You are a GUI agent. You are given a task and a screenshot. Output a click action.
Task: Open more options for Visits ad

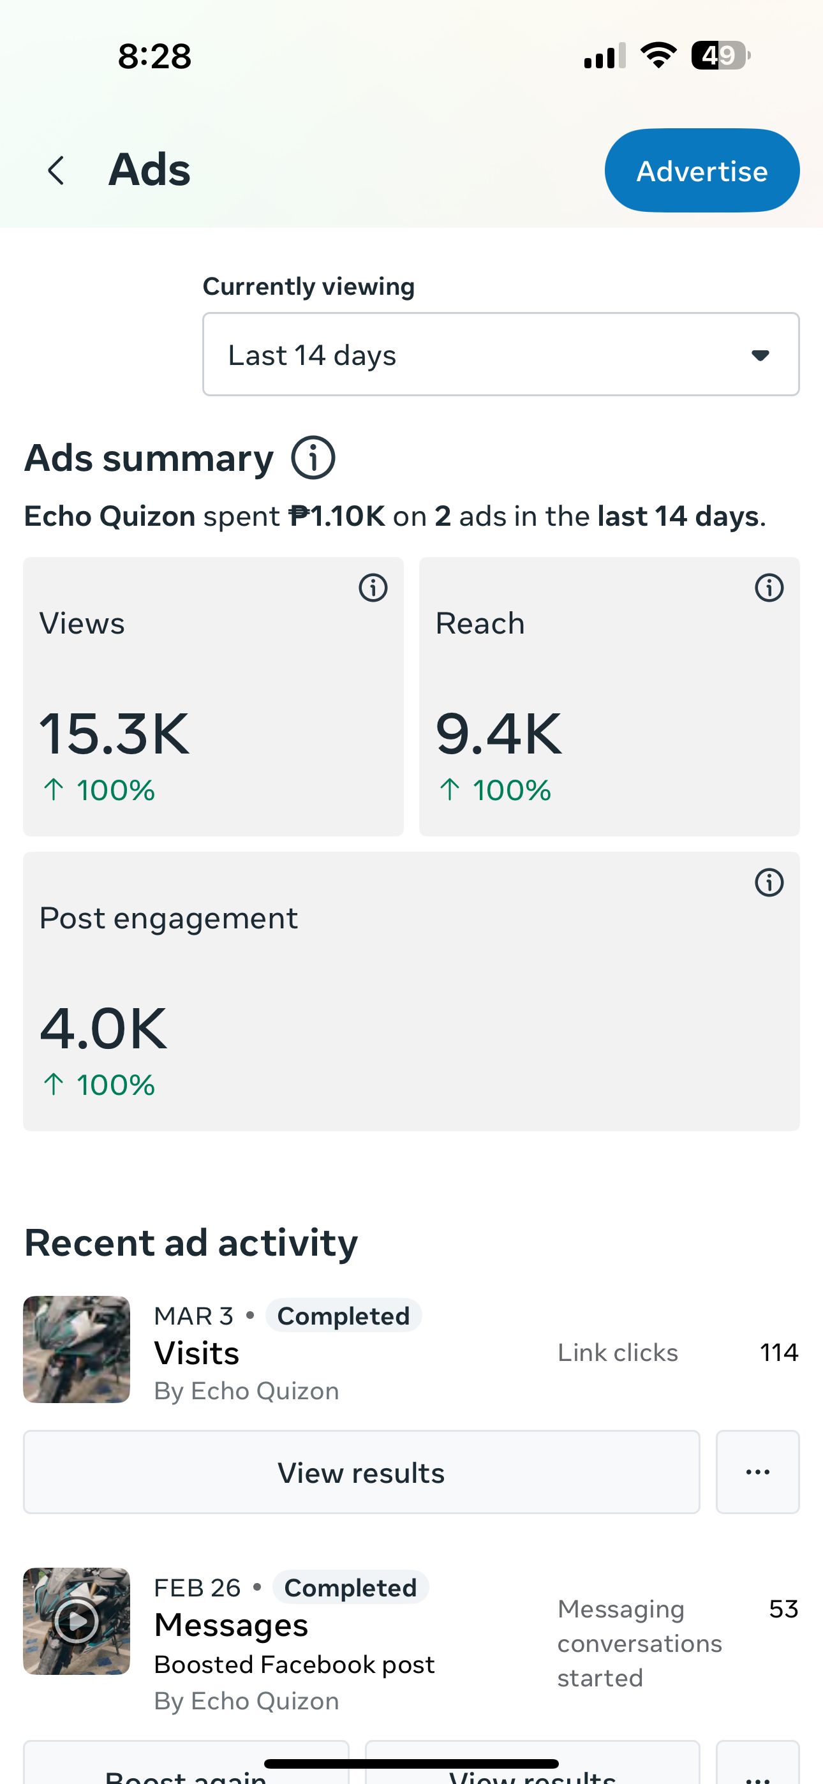coord(757,1471)
